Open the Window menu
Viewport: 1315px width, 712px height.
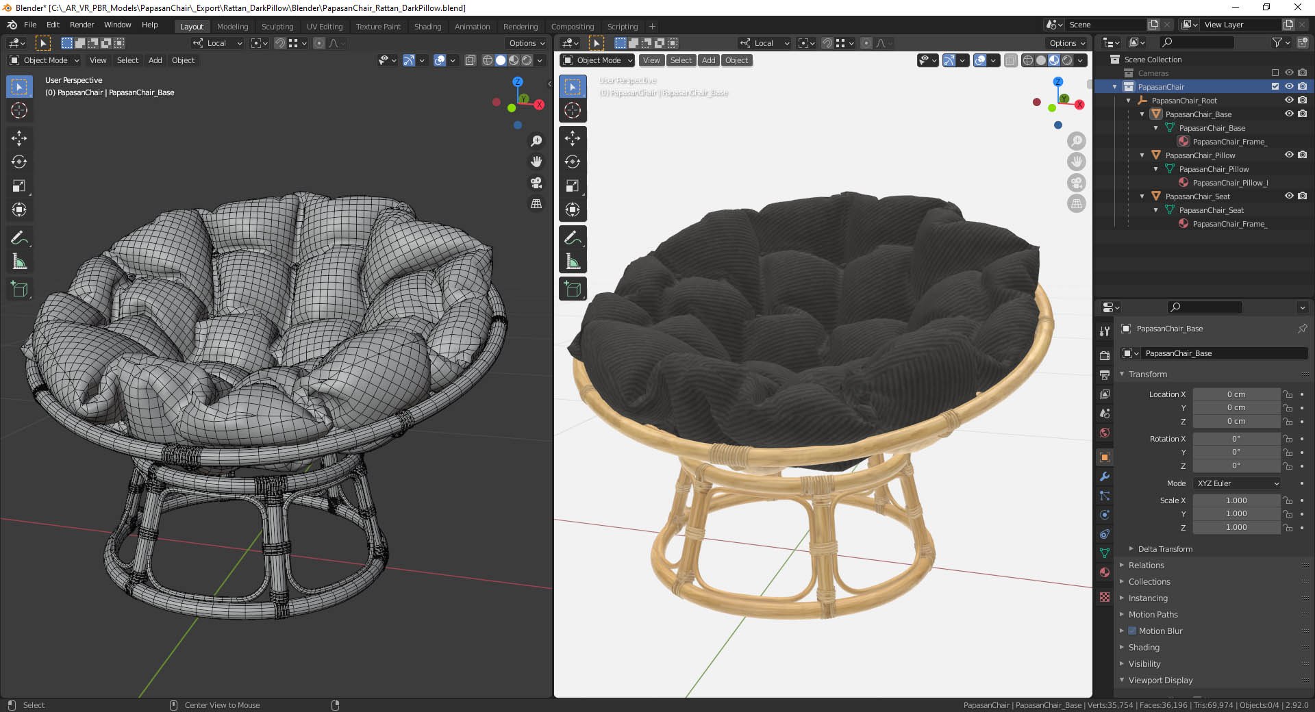coord(117,25)
